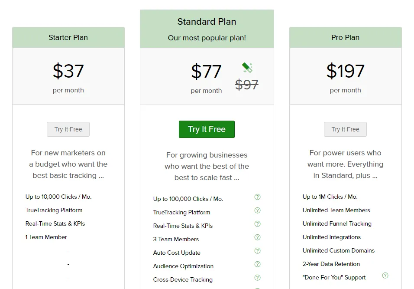Click Unlimited Funnel Tracking feature text

337,223
